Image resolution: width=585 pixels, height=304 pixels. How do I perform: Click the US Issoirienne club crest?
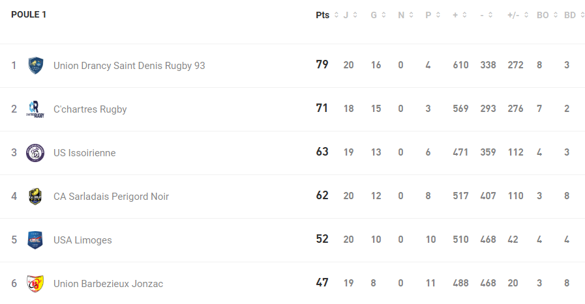[35, 152]
